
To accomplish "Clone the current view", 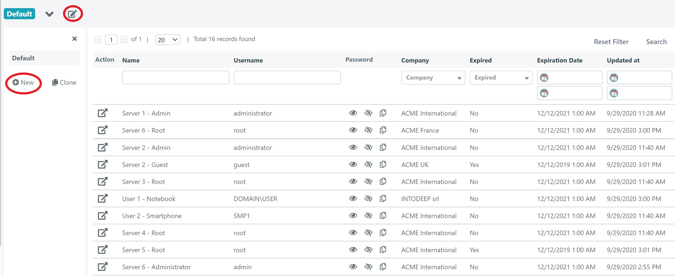I will coord(64,83).
